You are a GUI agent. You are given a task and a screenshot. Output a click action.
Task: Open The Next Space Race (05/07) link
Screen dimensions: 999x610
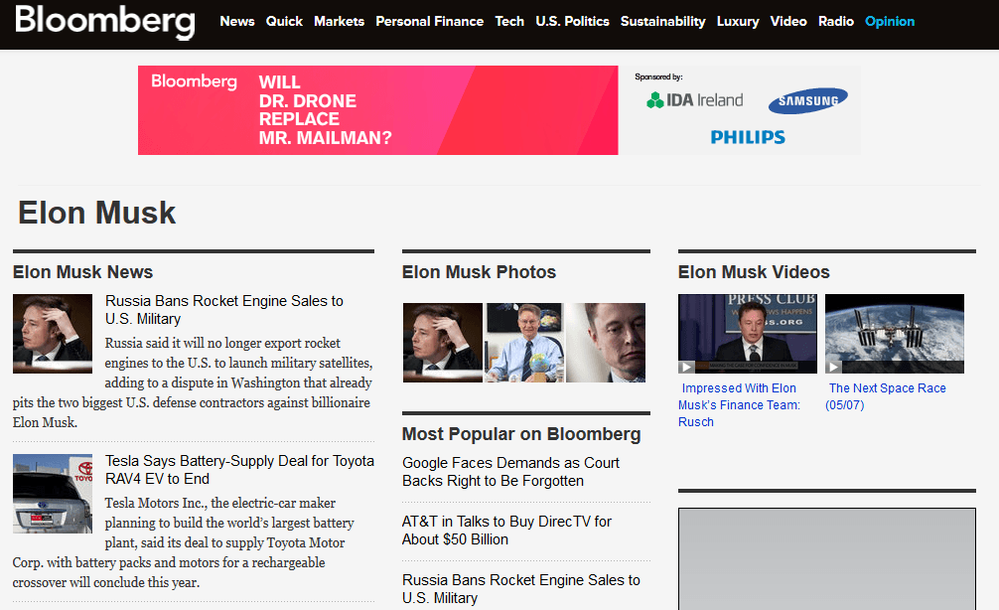click(886, 396)
